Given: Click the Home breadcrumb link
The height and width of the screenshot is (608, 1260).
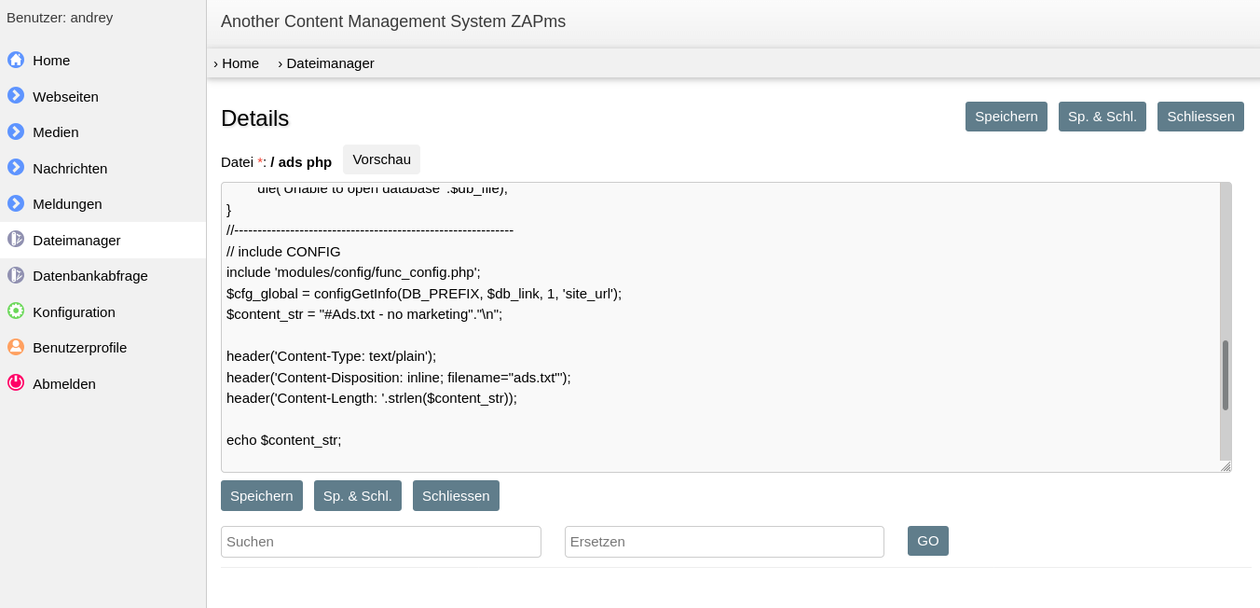Looking at the screenshot, I should 236,63.
